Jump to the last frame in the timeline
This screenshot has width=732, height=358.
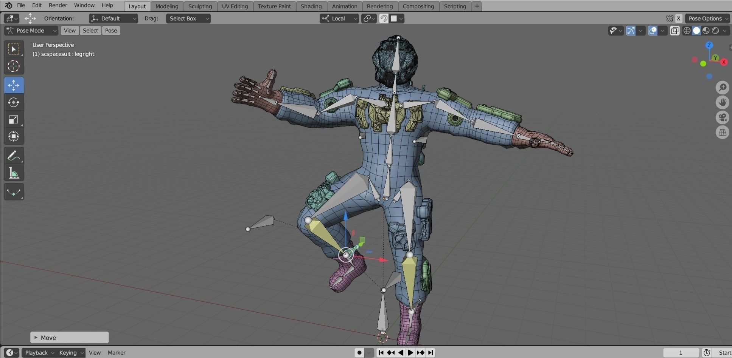click(430, 352)
